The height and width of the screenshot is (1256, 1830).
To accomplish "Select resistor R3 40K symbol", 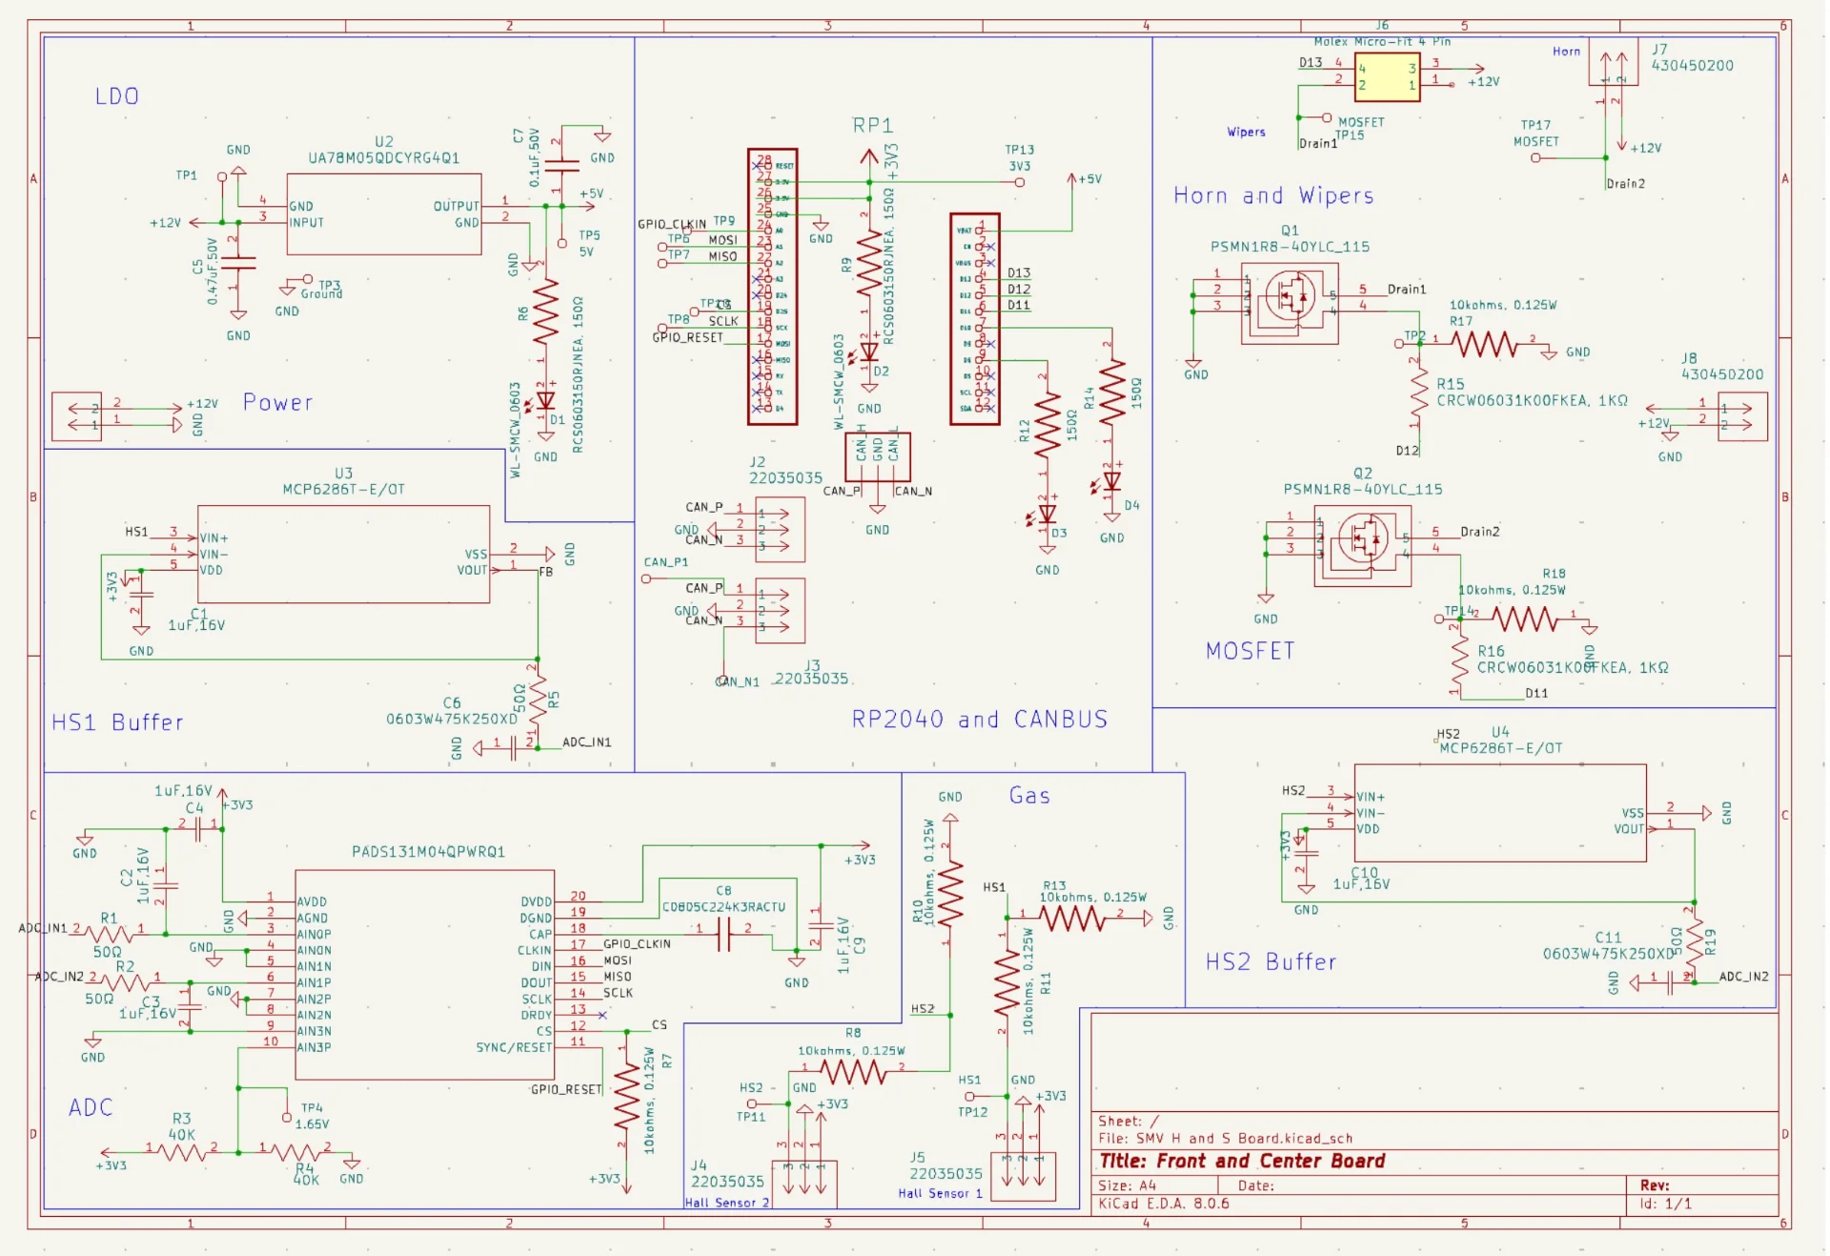I will 181,1152.
